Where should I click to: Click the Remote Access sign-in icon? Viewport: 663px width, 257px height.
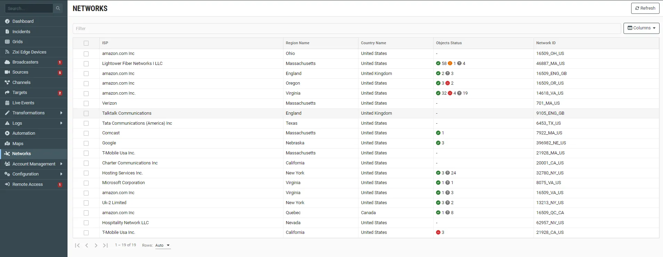(x=7, y=184)
